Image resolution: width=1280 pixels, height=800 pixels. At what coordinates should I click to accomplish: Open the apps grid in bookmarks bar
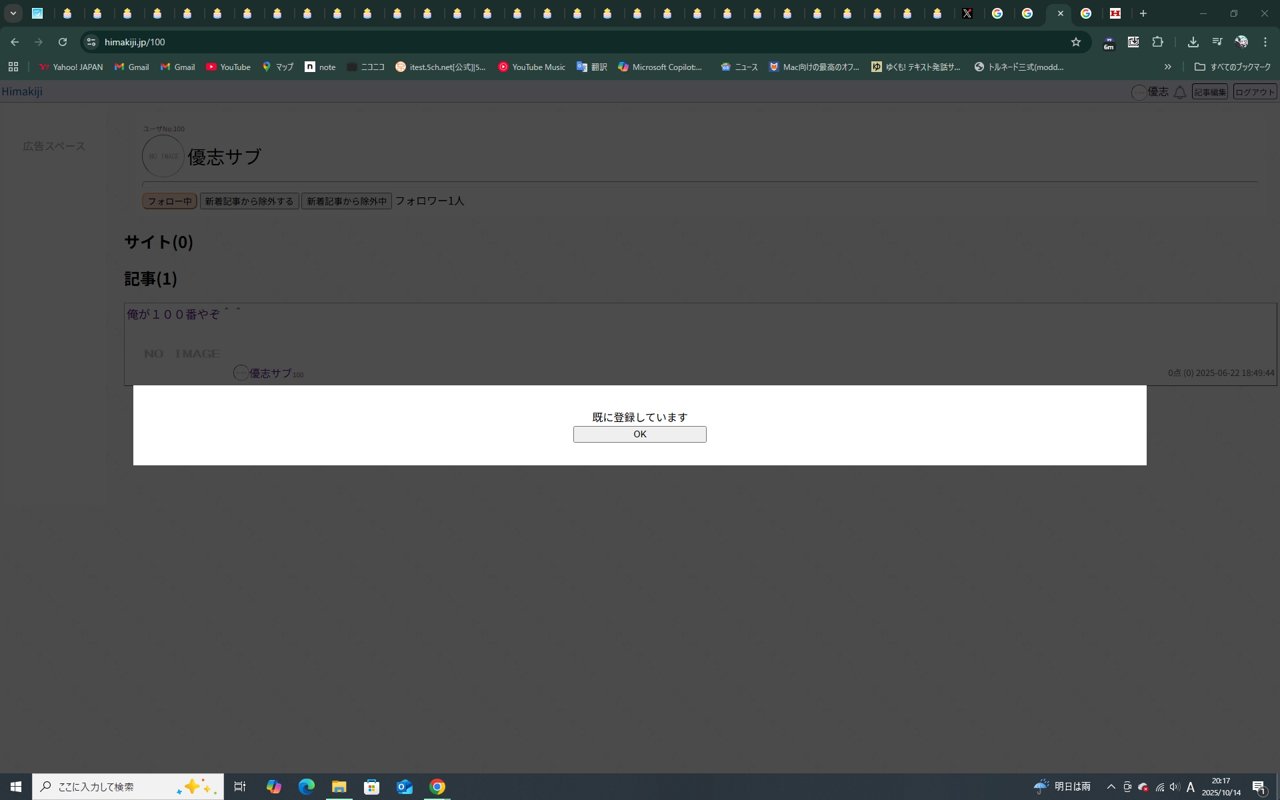click(13, 67)
